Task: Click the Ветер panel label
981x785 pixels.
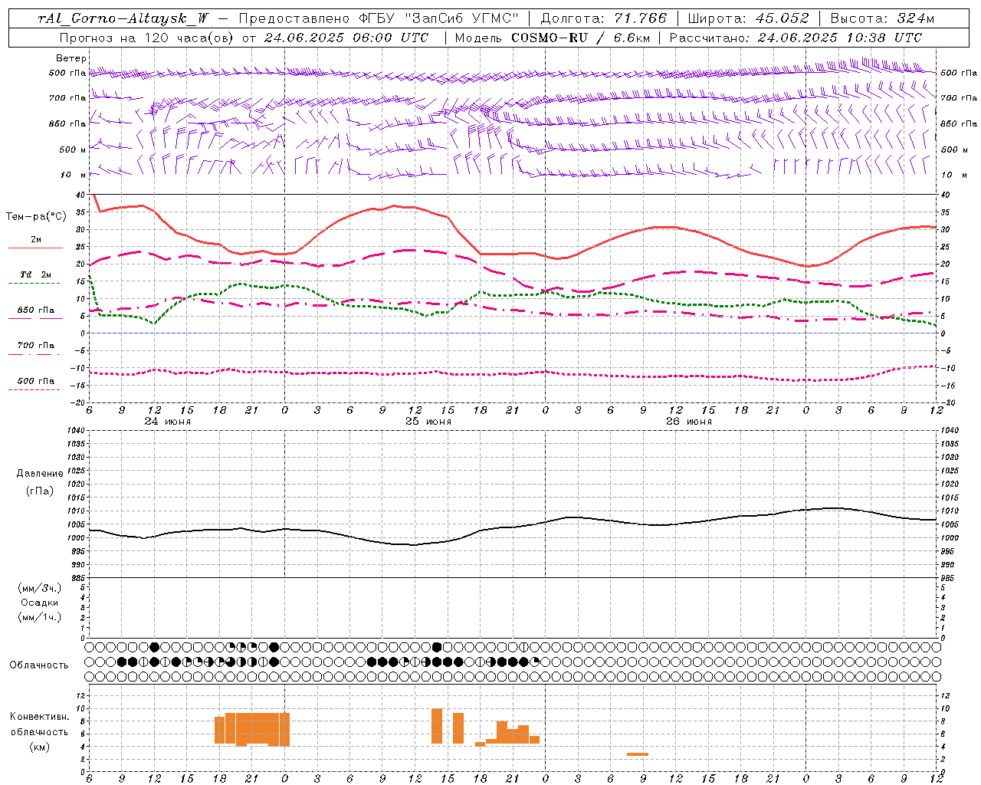Action: (71, 58)
